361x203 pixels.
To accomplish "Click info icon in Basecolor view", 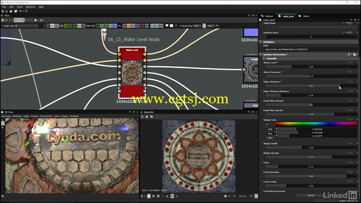I will click(x=163, y=196).
